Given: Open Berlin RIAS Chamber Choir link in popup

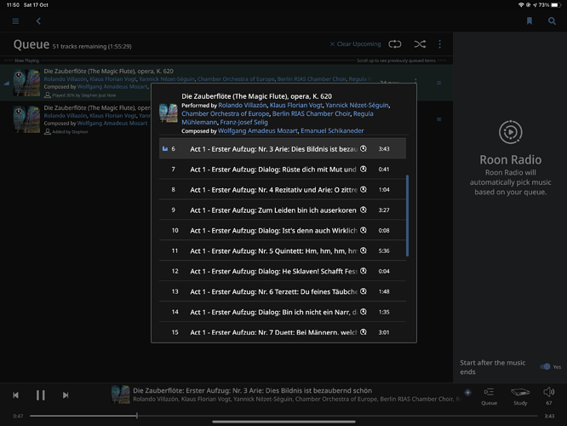Looking at the screenshot, I should coord(312,113).
